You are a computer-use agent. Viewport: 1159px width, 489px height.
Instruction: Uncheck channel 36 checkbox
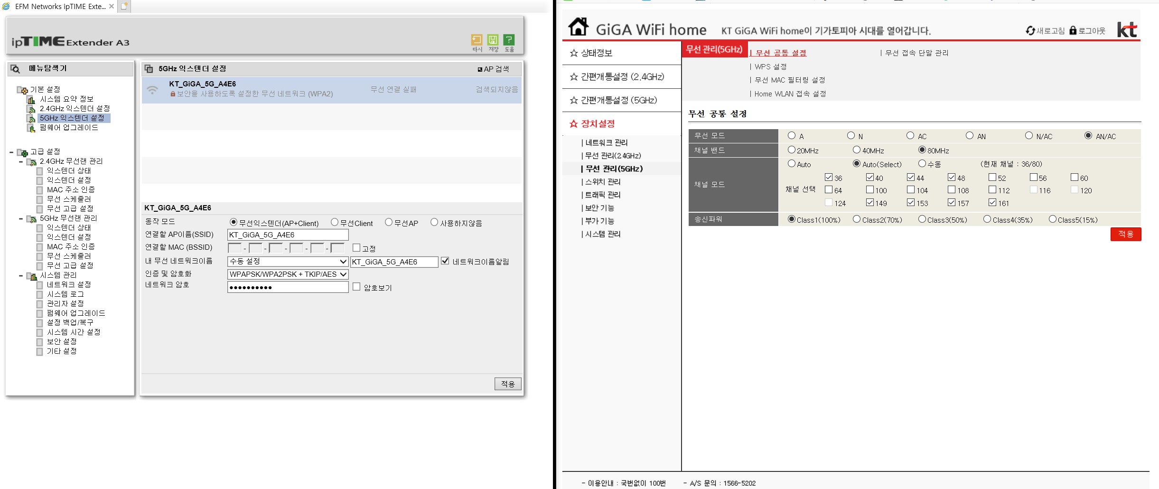coord(829,177)
